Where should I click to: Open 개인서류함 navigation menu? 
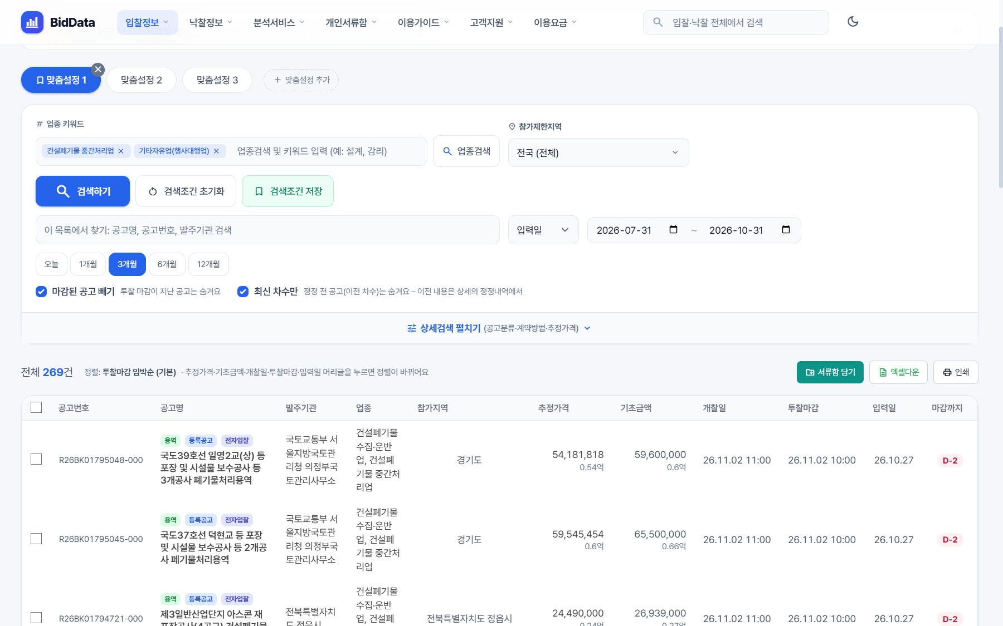click(x=351, y=22)
